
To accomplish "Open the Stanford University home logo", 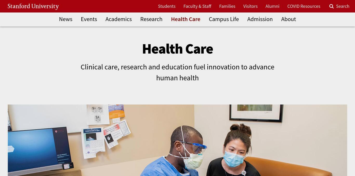I will tap(33, 6).
